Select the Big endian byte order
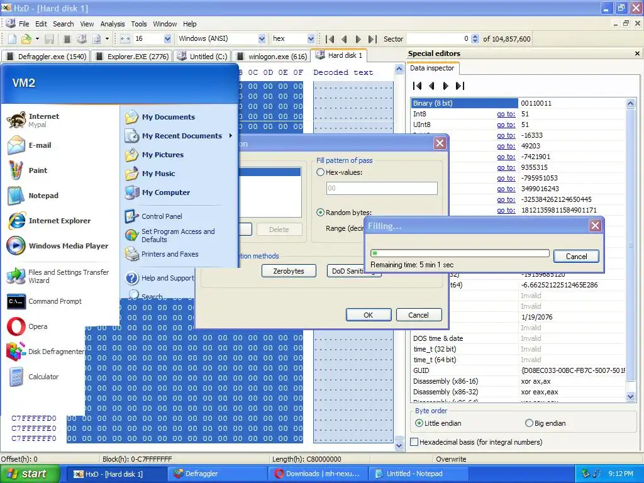This screenshot has height=483, width=644. pyautogui.click(x=545, y=423)
